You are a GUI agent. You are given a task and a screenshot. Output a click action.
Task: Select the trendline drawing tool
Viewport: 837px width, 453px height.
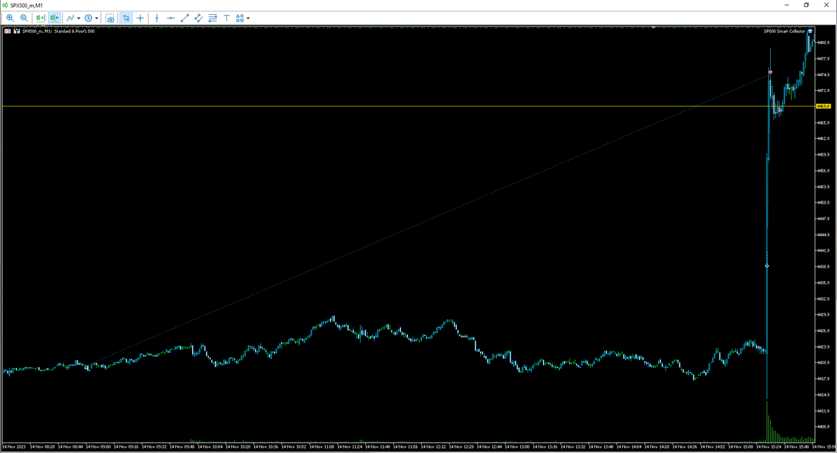(x=184, y=18)
